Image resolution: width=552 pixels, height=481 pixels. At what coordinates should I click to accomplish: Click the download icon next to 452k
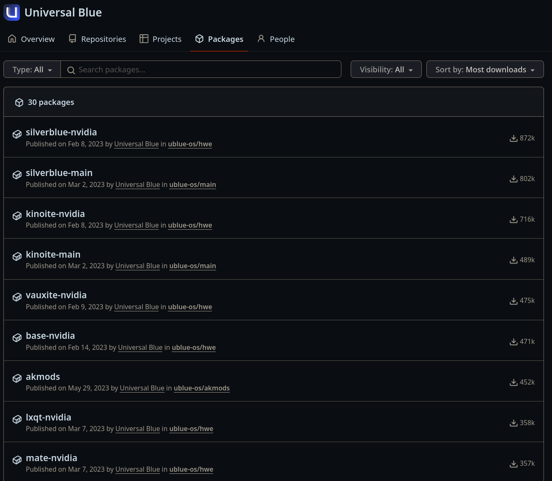[x=514, y=382]
